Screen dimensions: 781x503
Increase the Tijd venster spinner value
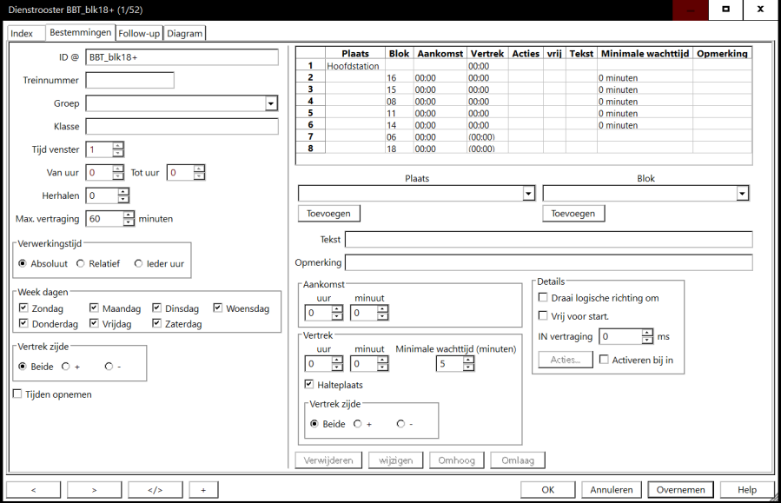click(x=118, y=146)
